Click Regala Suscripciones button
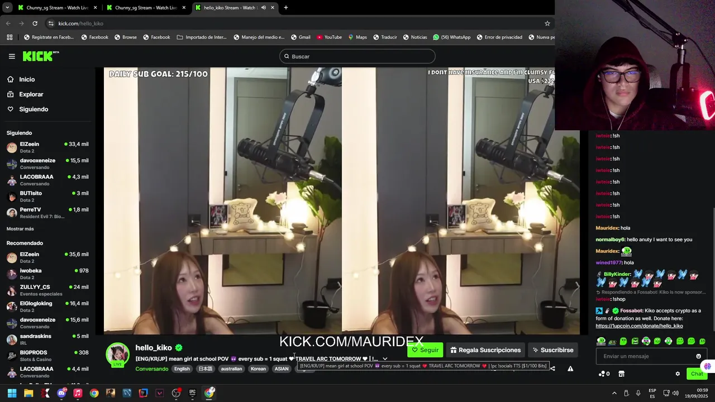The height and width of the screenshot is (402, 715). coord(485,350)
